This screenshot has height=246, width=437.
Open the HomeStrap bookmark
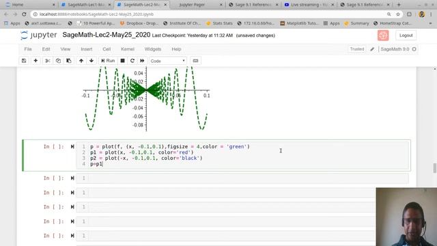point(393,23)
